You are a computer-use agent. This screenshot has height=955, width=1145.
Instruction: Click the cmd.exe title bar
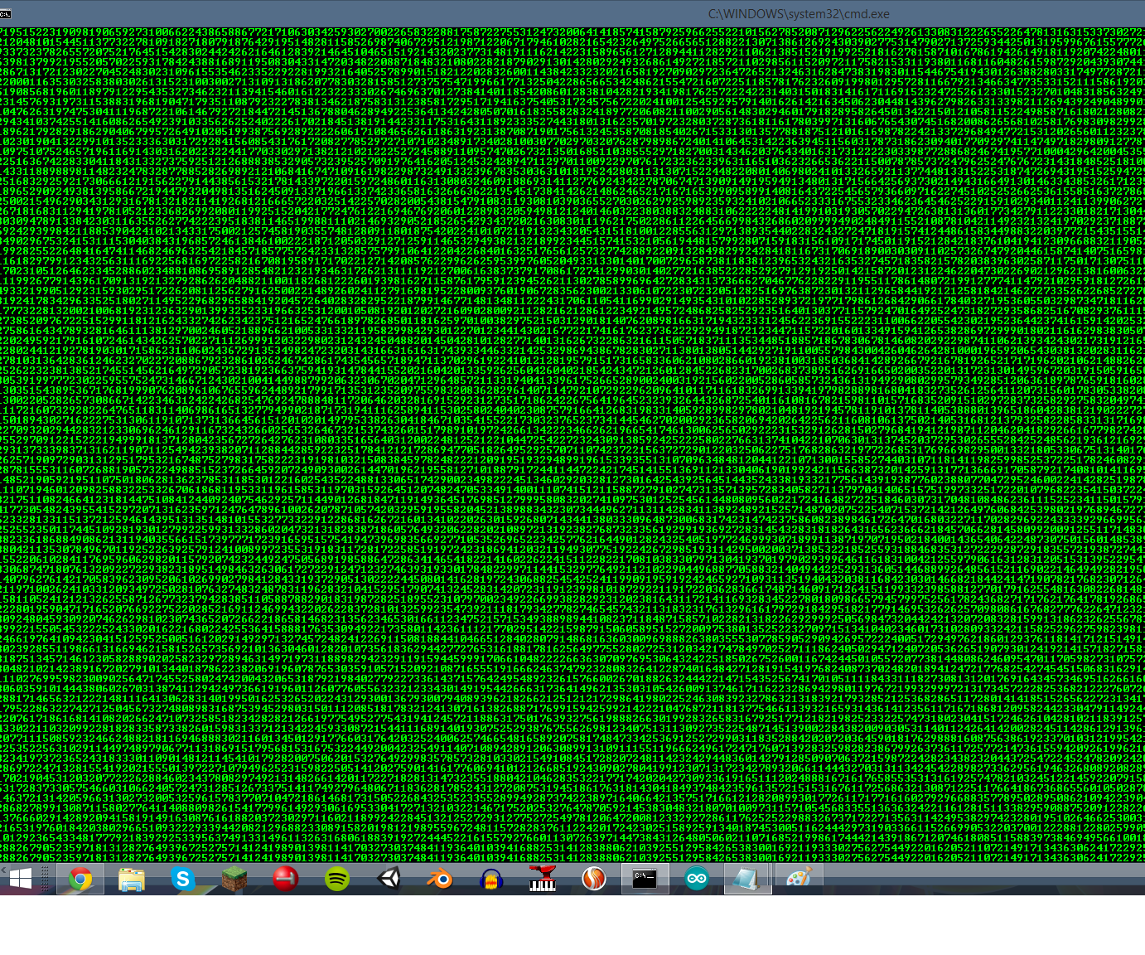798,13
